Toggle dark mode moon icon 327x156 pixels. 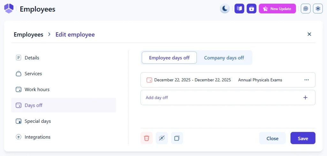coord(225,9)
